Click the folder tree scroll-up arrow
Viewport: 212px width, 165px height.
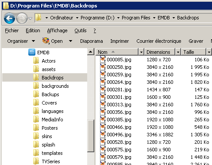[x=91, y=52]
